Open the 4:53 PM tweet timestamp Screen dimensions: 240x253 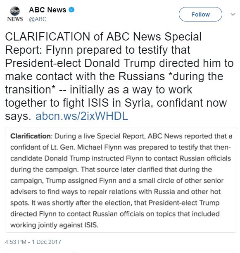(x=16, y=242)
